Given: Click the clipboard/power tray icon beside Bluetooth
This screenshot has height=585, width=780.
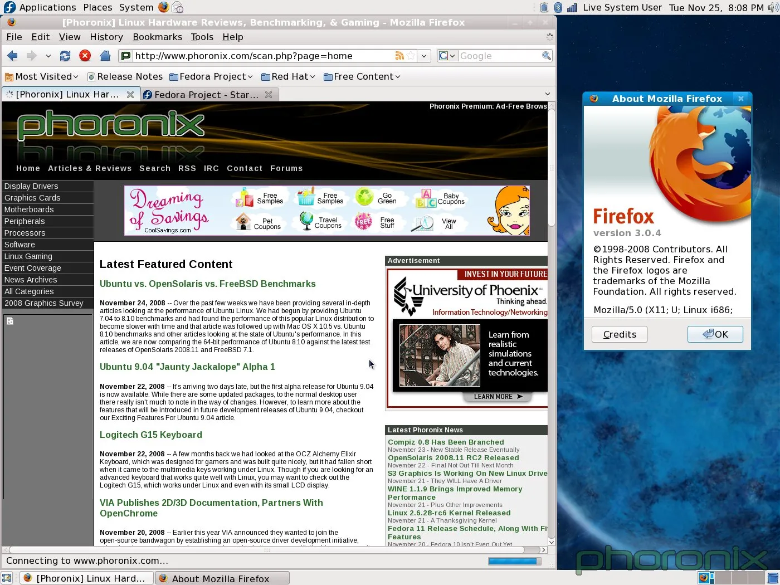Looking at the screenshot, I should point(544,7).
